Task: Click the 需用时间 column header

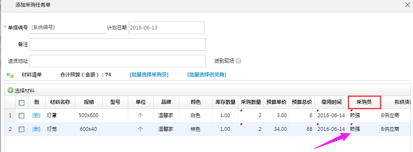Action: (x=331, y=102)
